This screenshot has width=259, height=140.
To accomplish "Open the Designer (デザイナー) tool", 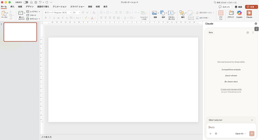I will pyautogui.click(x=231, y=14).
